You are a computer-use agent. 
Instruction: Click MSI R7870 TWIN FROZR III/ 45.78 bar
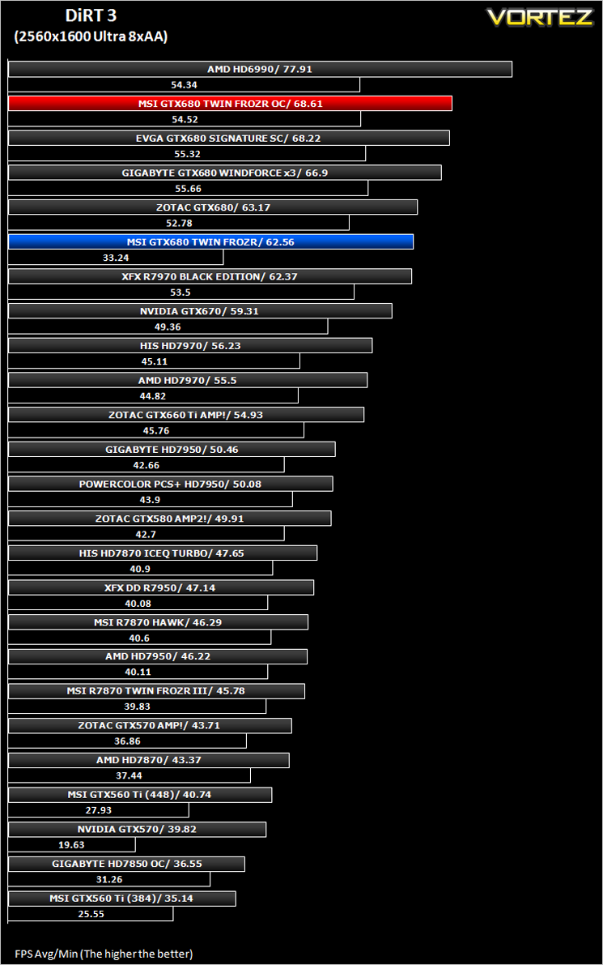coord(156,690)
